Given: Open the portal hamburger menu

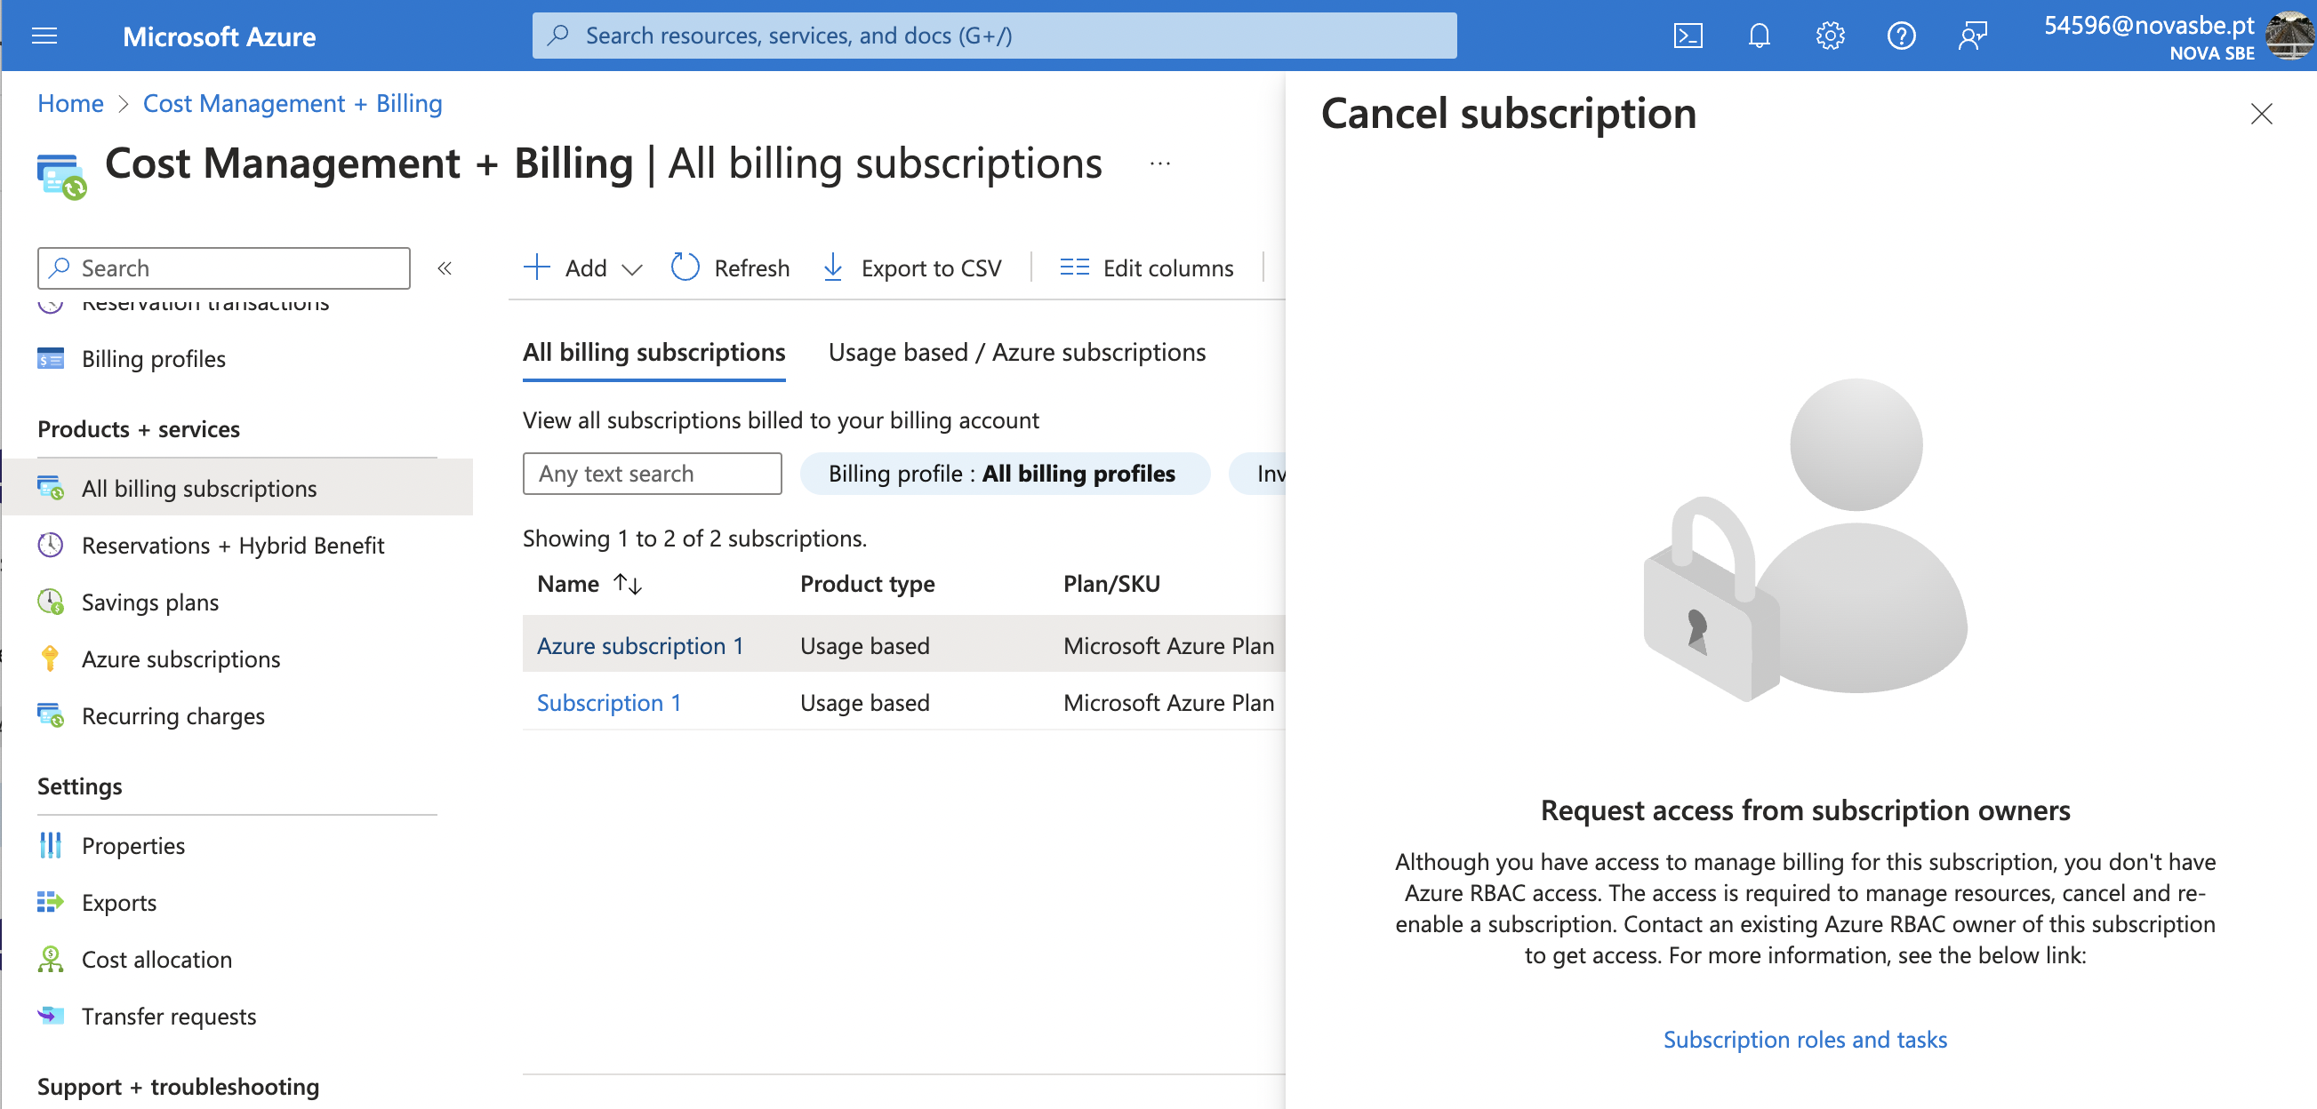Looking at the screenshot, I should pyautogui.click(x=44, y=36).
